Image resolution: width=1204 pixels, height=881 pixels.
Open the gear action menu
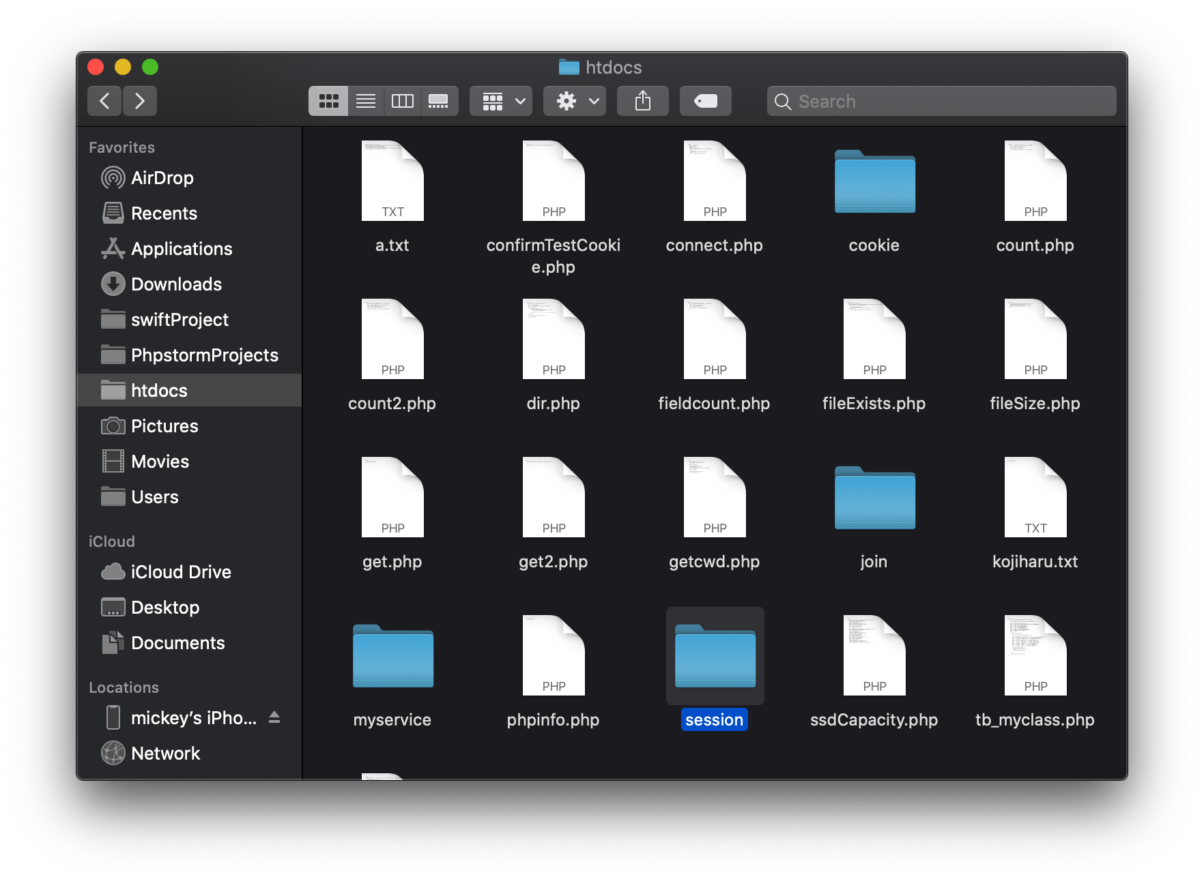pyautogui.click(x=575, y=101)
